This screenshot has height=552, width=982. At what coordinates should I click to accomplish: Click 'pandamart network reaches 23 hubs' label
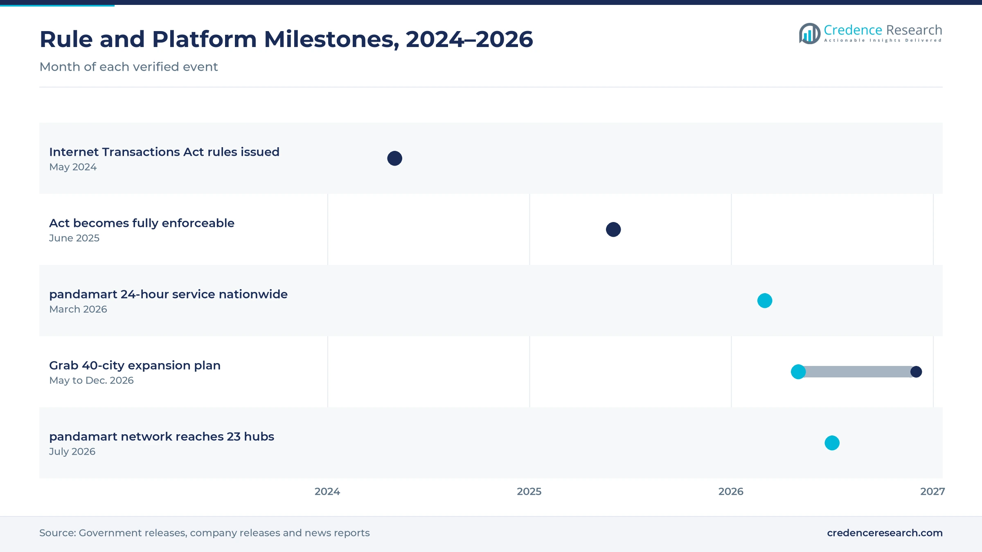point(162,436)
